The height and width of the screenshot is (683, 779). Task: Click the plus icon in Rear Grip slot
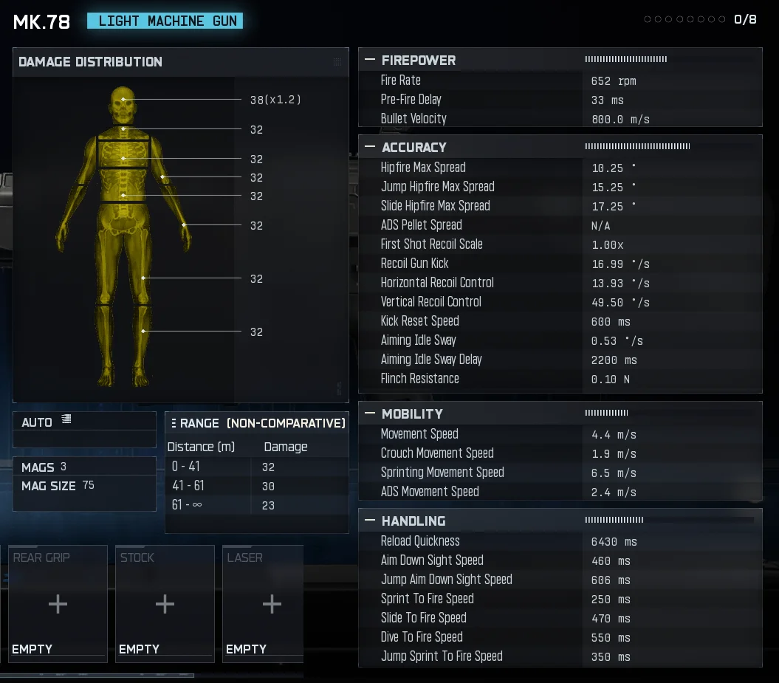58,604
